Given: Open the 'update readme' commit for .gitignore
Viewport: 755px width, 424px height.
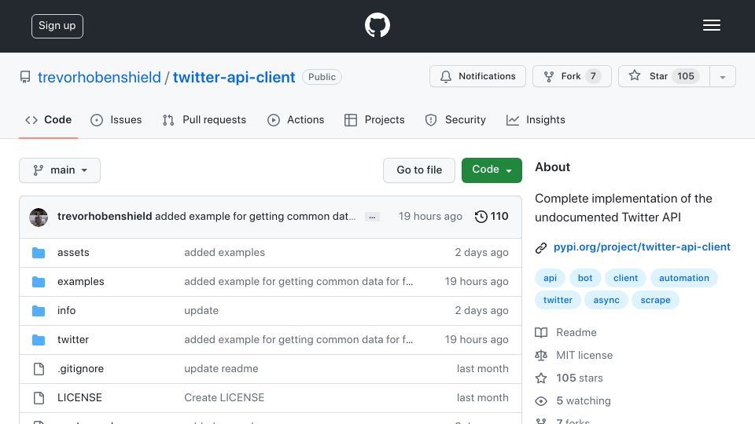Looking at the screenshot, I should pos(221,369).
